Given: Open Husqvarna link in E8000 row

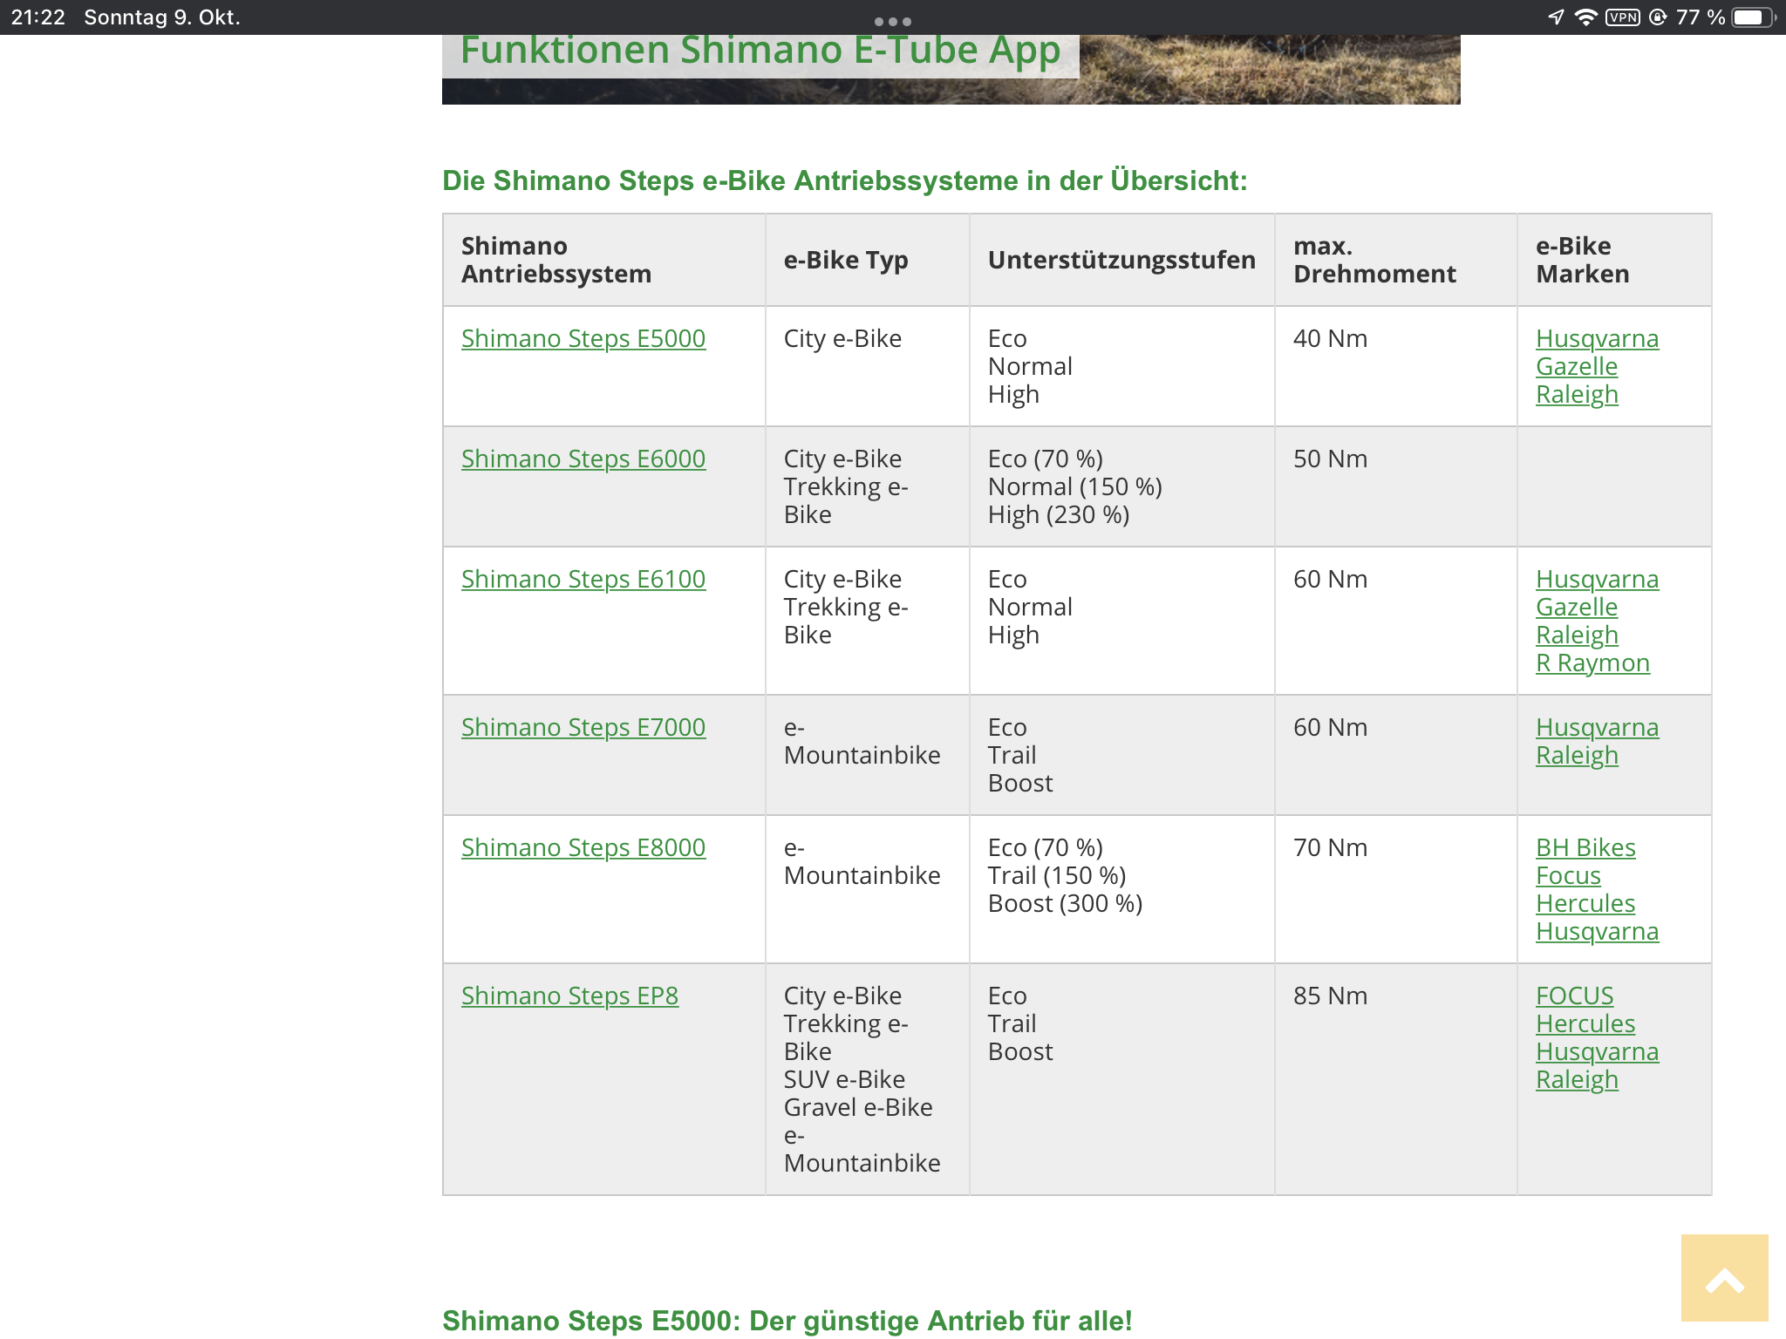Looking at the screenshot, I should 1597,931.
